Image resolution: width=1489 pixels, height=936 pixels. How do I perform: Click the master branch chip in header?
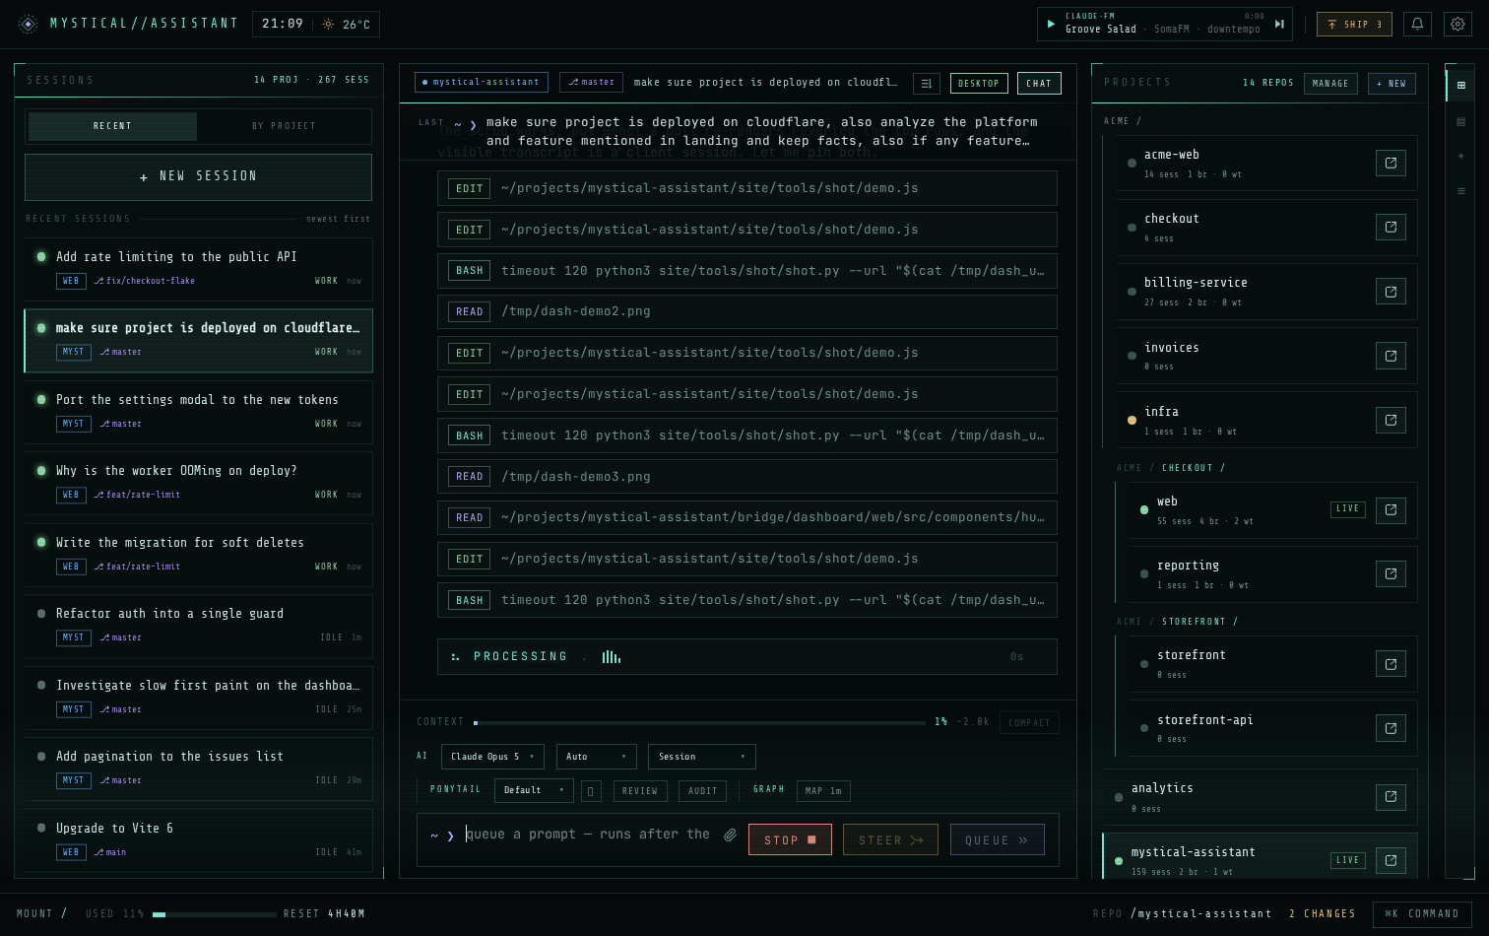tap(591, 83)
